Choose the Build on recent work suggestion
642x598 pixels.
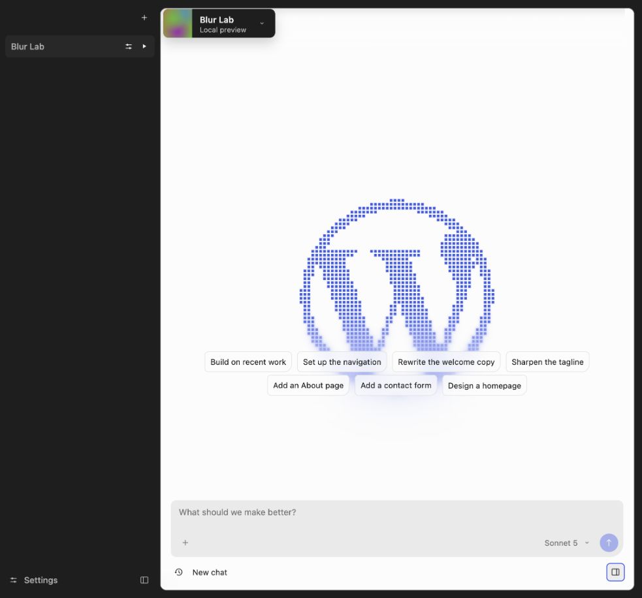coord(248,362)
